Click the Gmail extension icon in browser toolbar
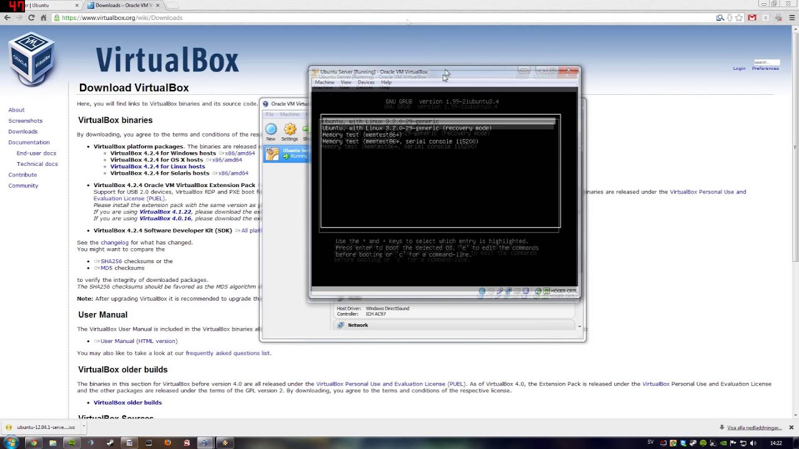The width and height of the screenshot is (799, 449). [752, 17]
